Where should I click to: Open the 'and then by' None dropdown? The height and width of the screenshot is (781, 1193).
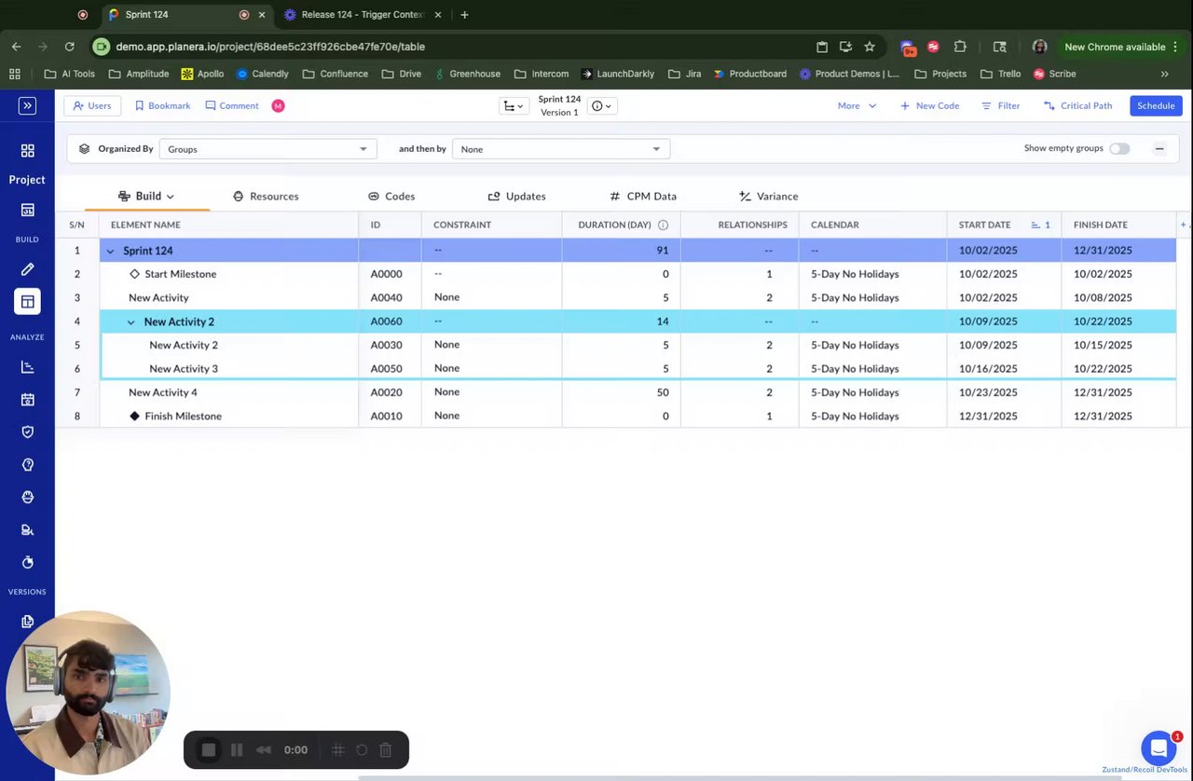(x=560, y=149)
